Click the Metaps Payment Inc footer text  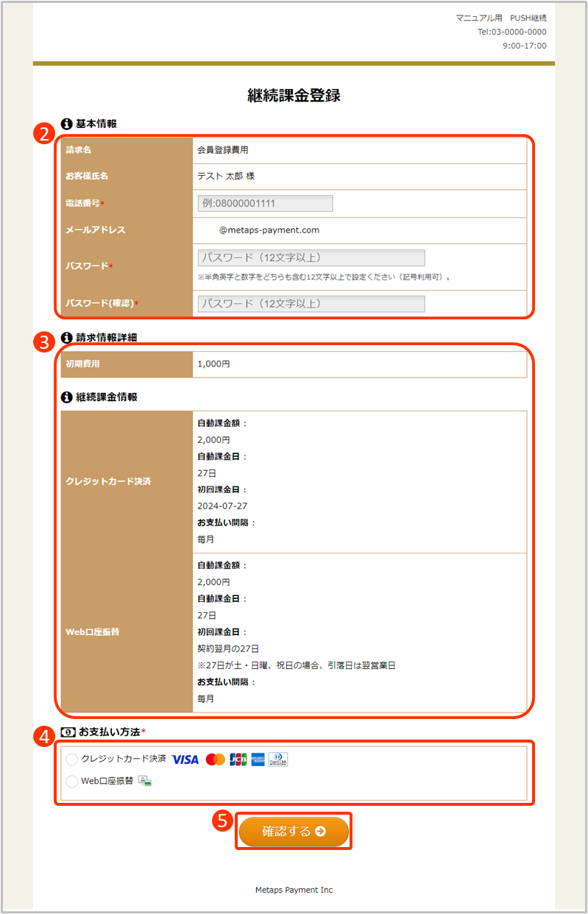coord(294,890)
